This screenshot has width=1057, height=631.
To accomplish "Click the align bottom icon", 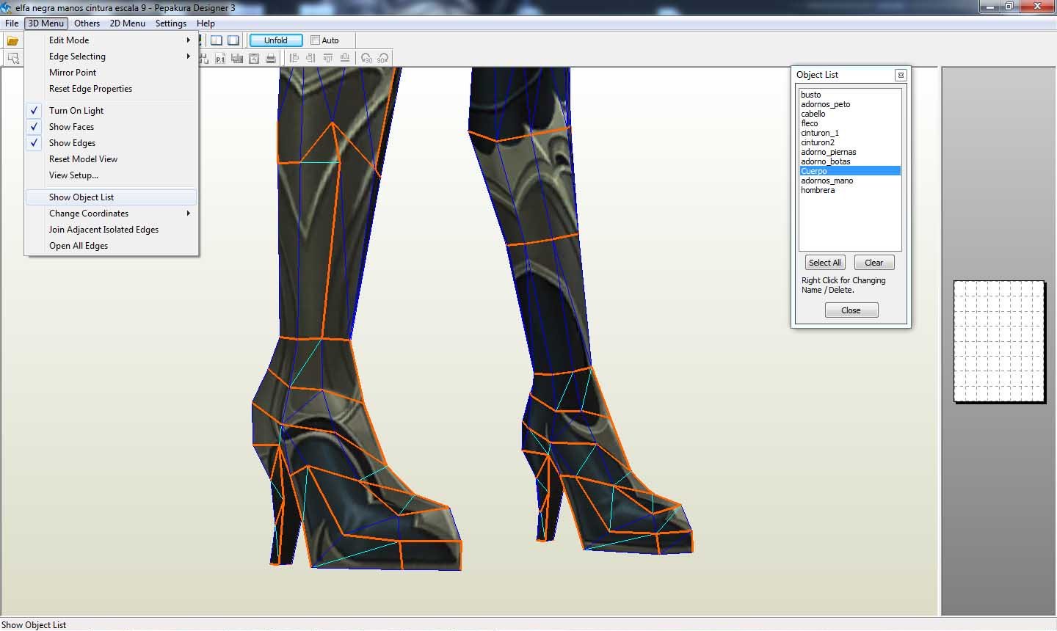I will point(344,58).
